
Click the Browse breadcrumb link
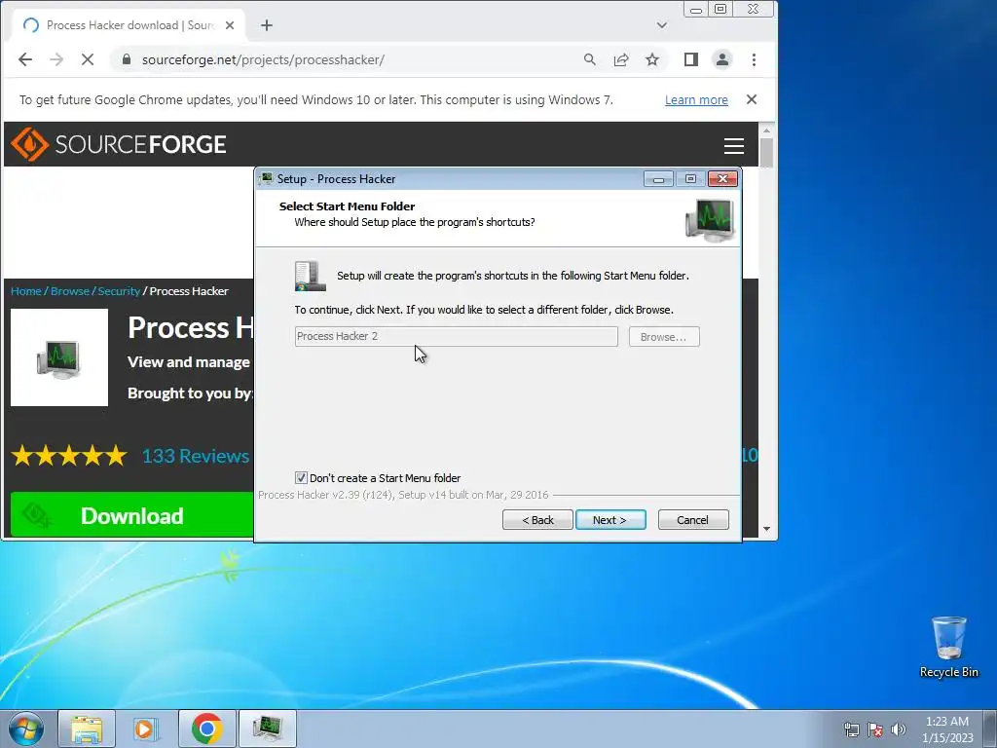point(70,291)
